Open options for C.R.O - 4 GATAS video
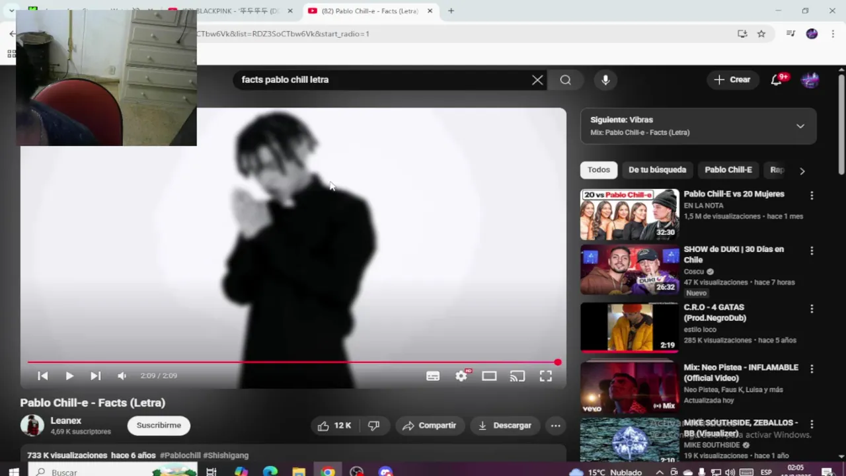 click(812, 309)
